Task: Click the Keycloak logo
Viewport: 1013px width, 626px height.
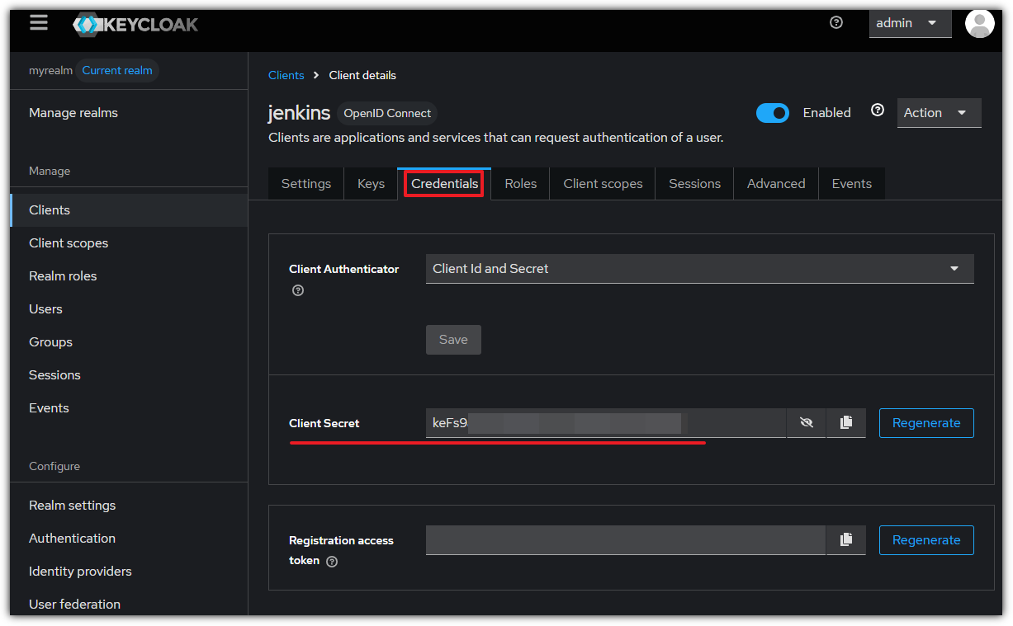Action: pos(136,25)
